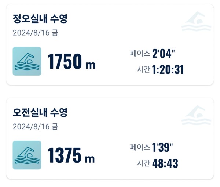This screenshot has width=220, height=187.
Task: Tap the duration 1:20:31
Action: pos(168,69)
